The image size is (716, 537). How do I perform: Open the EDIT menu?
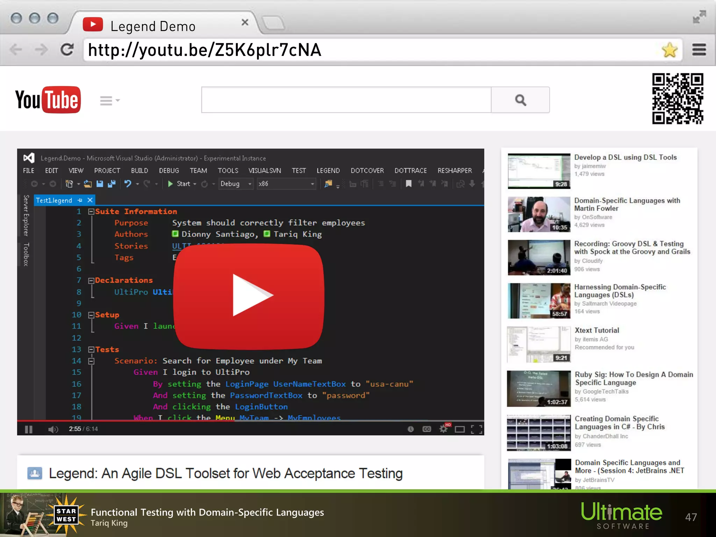pyautogui.click(x=51, y=171)
